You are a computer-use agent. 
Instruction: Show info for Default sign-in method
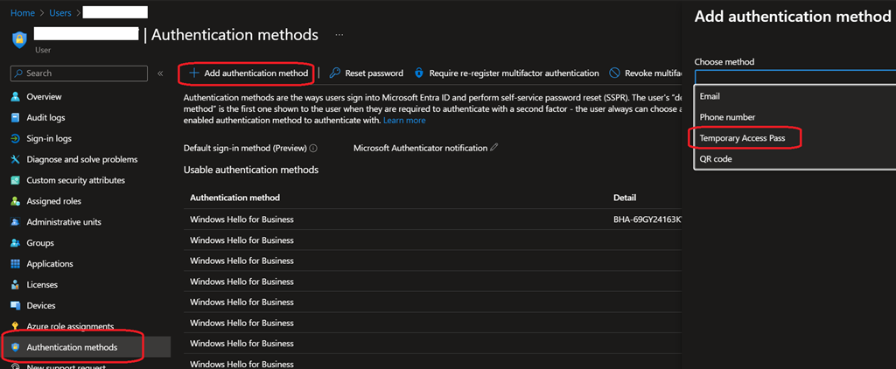click(313, 149)
